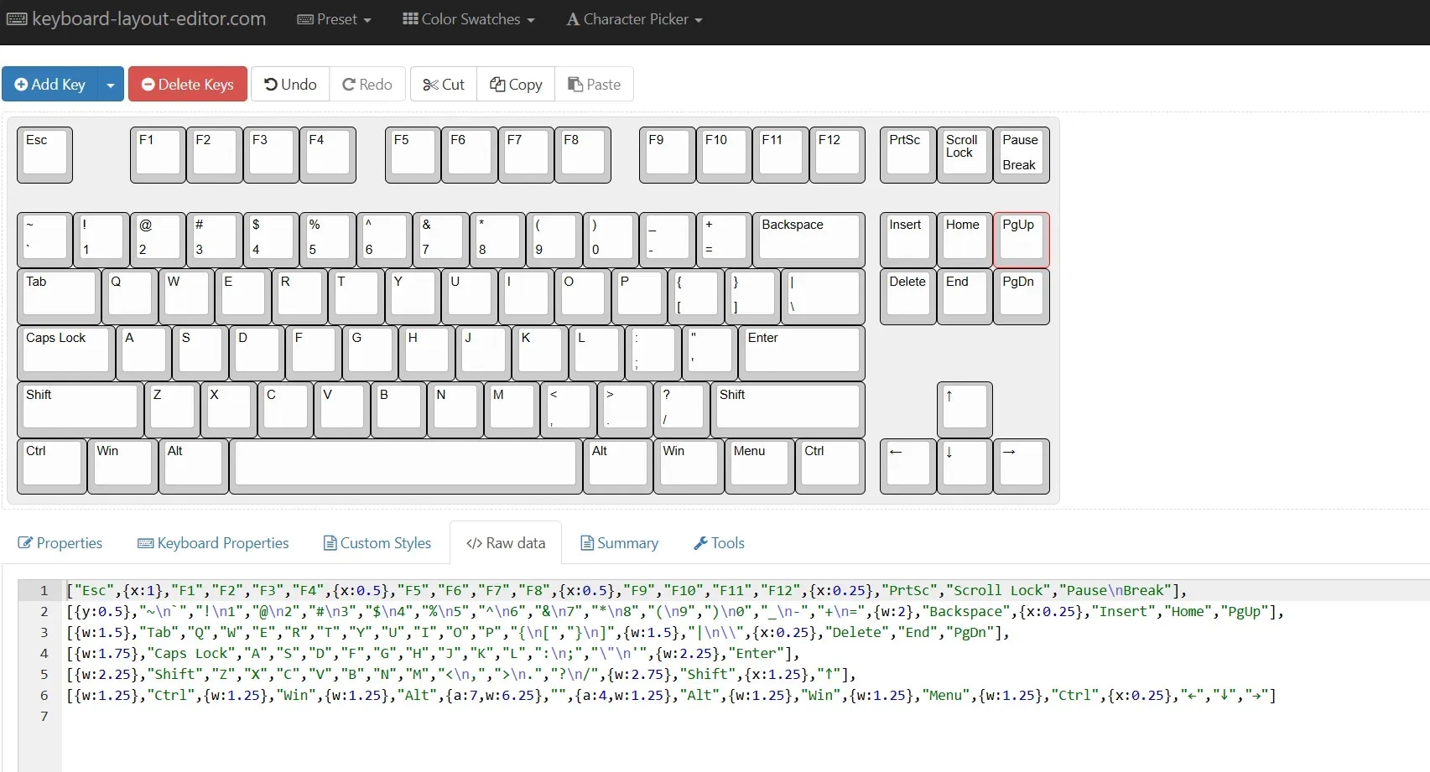The image size is (1430, 772).
Task: Select the spacebar key
Action: point(406,466)
